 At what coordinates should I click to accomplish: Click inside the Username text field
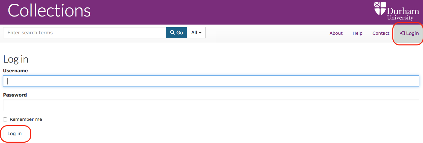211,81
